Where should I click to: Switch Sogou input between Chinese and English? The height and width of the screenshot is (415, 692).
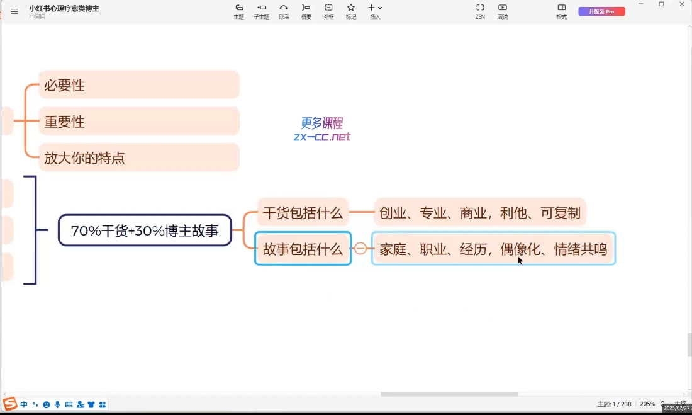[23, 404]
